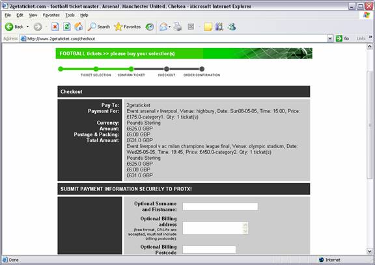375x265 pixels.
Task: Expand the address bar dropdown arrow
Action: click(330, 38)
